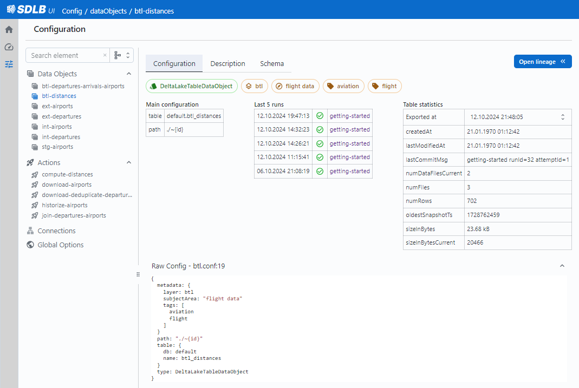
Task: Switch to the Description tab
Action: 227,63
